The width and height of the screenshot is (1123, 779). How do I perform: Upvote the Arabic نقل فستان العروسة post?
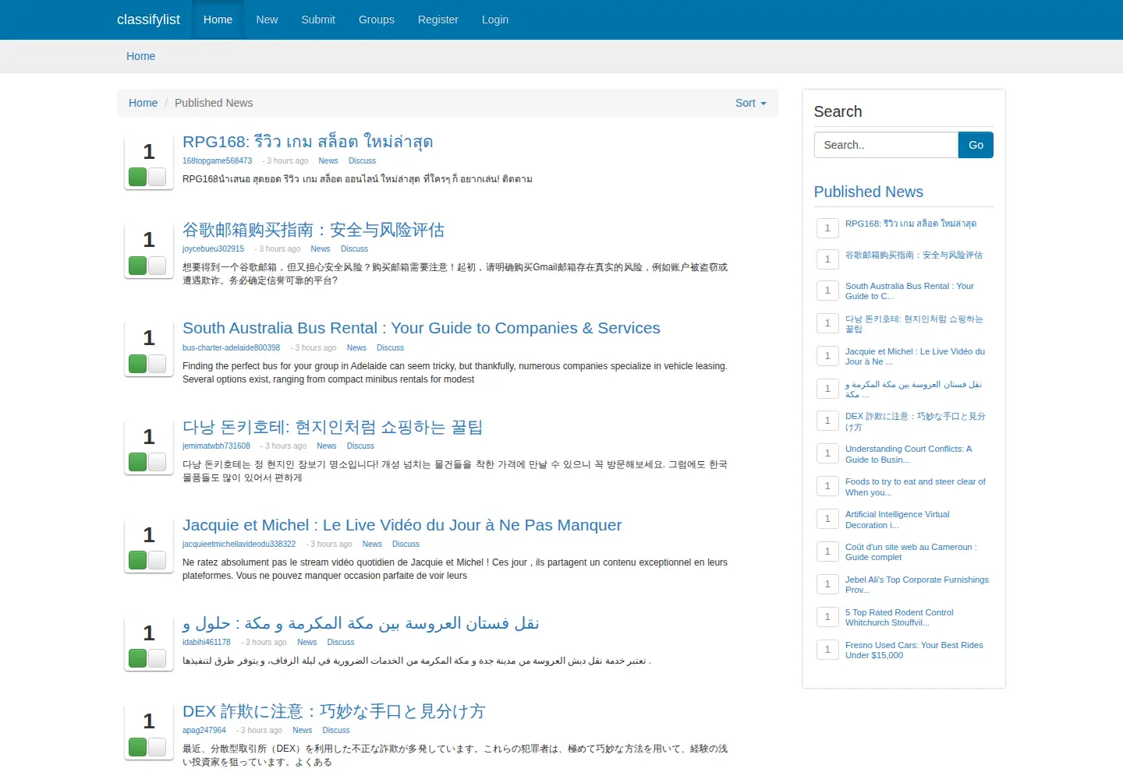138,658
